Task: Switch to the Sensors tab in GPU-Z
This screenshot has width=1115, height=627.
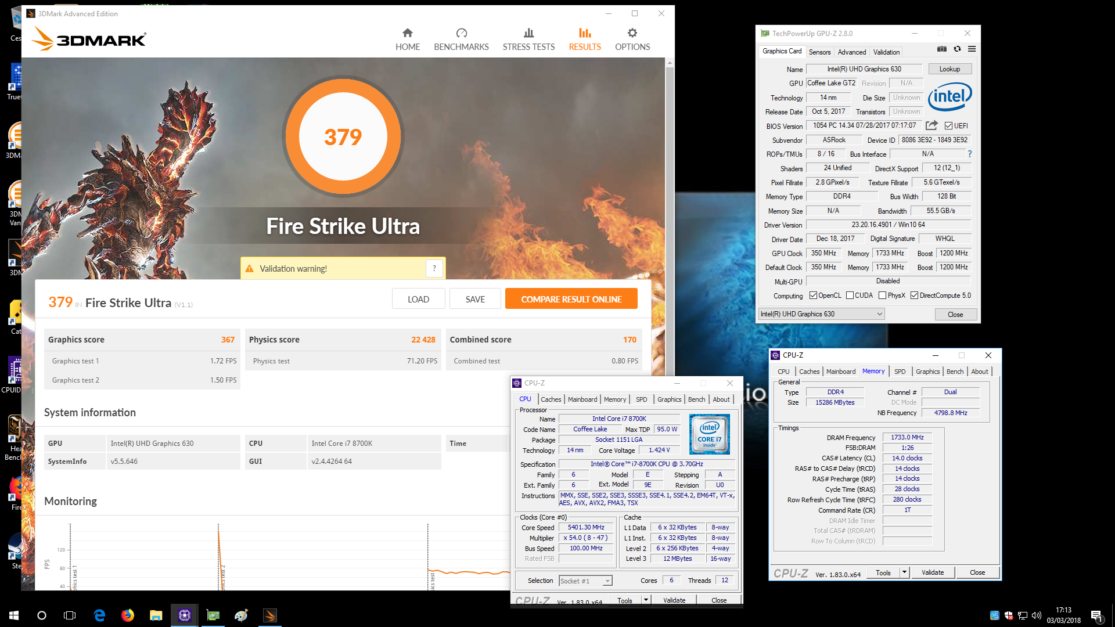Action: click(819, 52)
